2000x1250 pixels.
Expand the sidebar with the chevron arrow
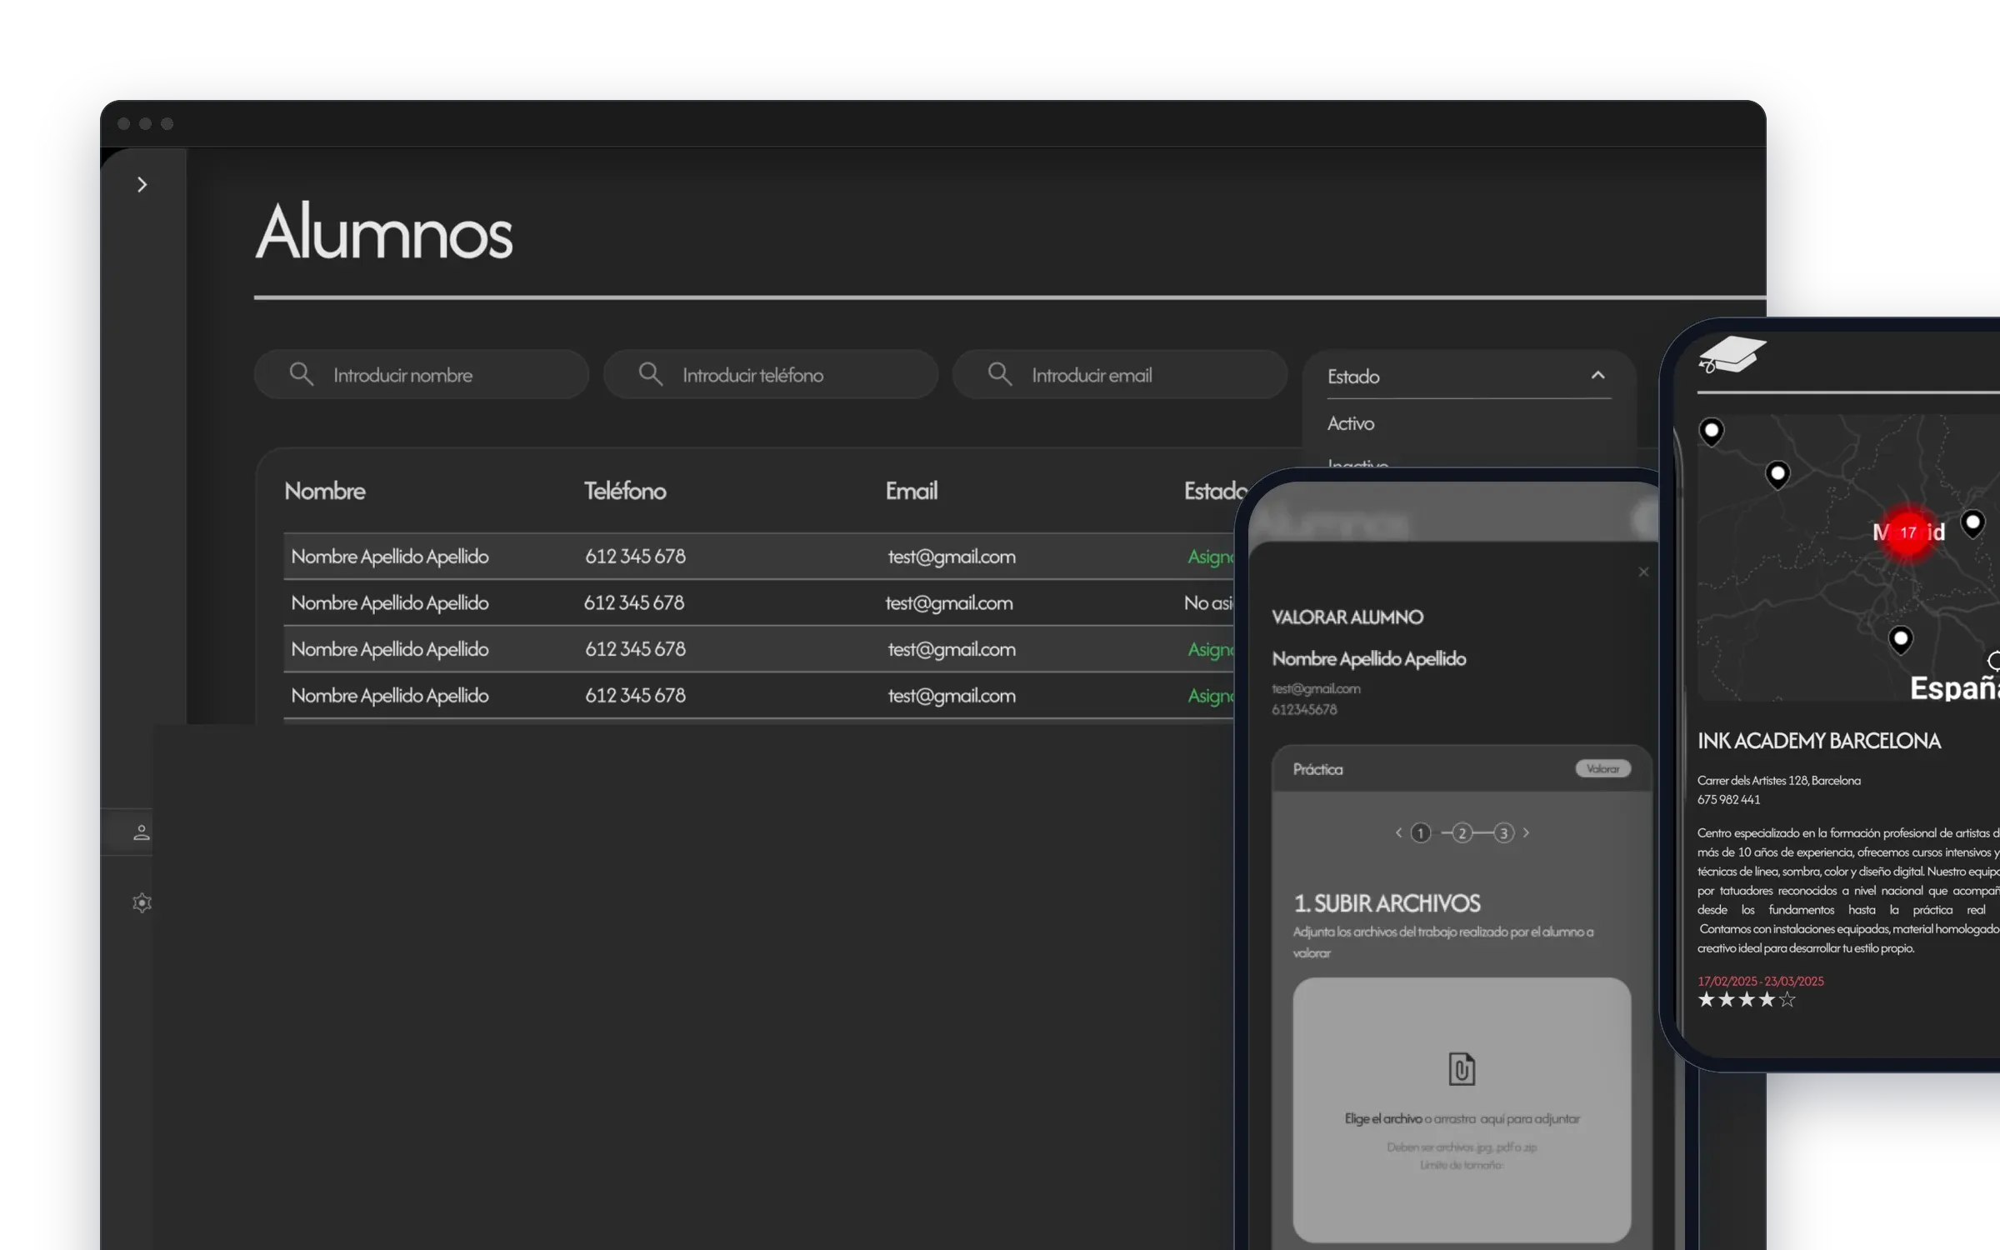[x=142, y=184]
